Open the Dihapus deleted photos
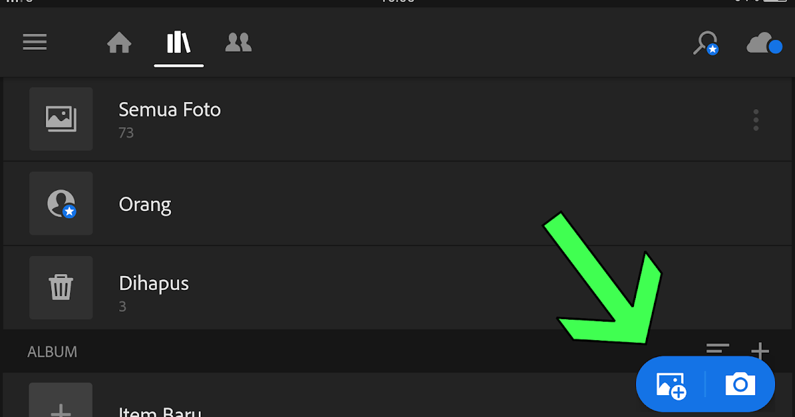795x417 pixels. [x=397, y=288]
